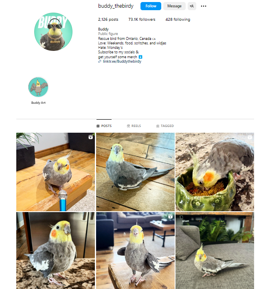
Task: Click the blue down-arrow emoji in bio
Action: click(x=140, y=57)
